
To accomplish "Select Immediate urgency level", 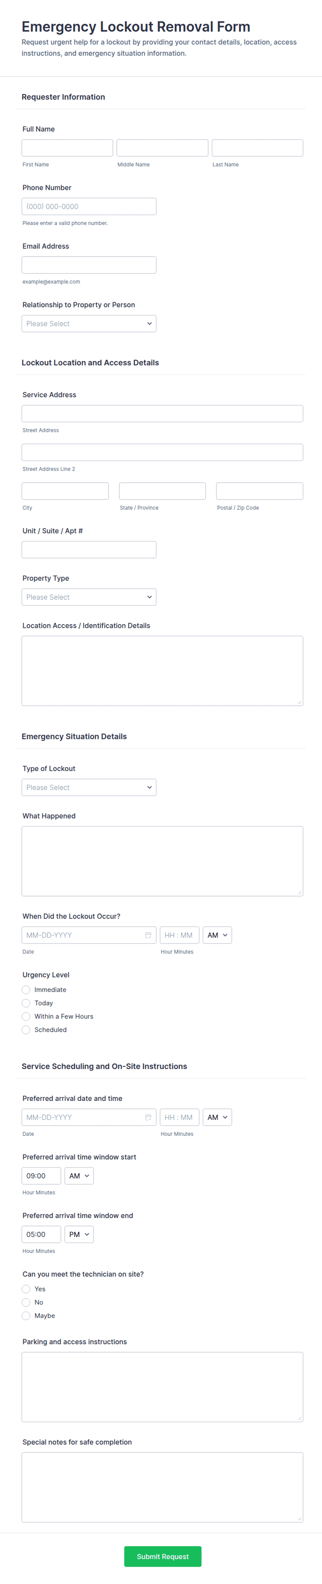I will pos(26,989).
